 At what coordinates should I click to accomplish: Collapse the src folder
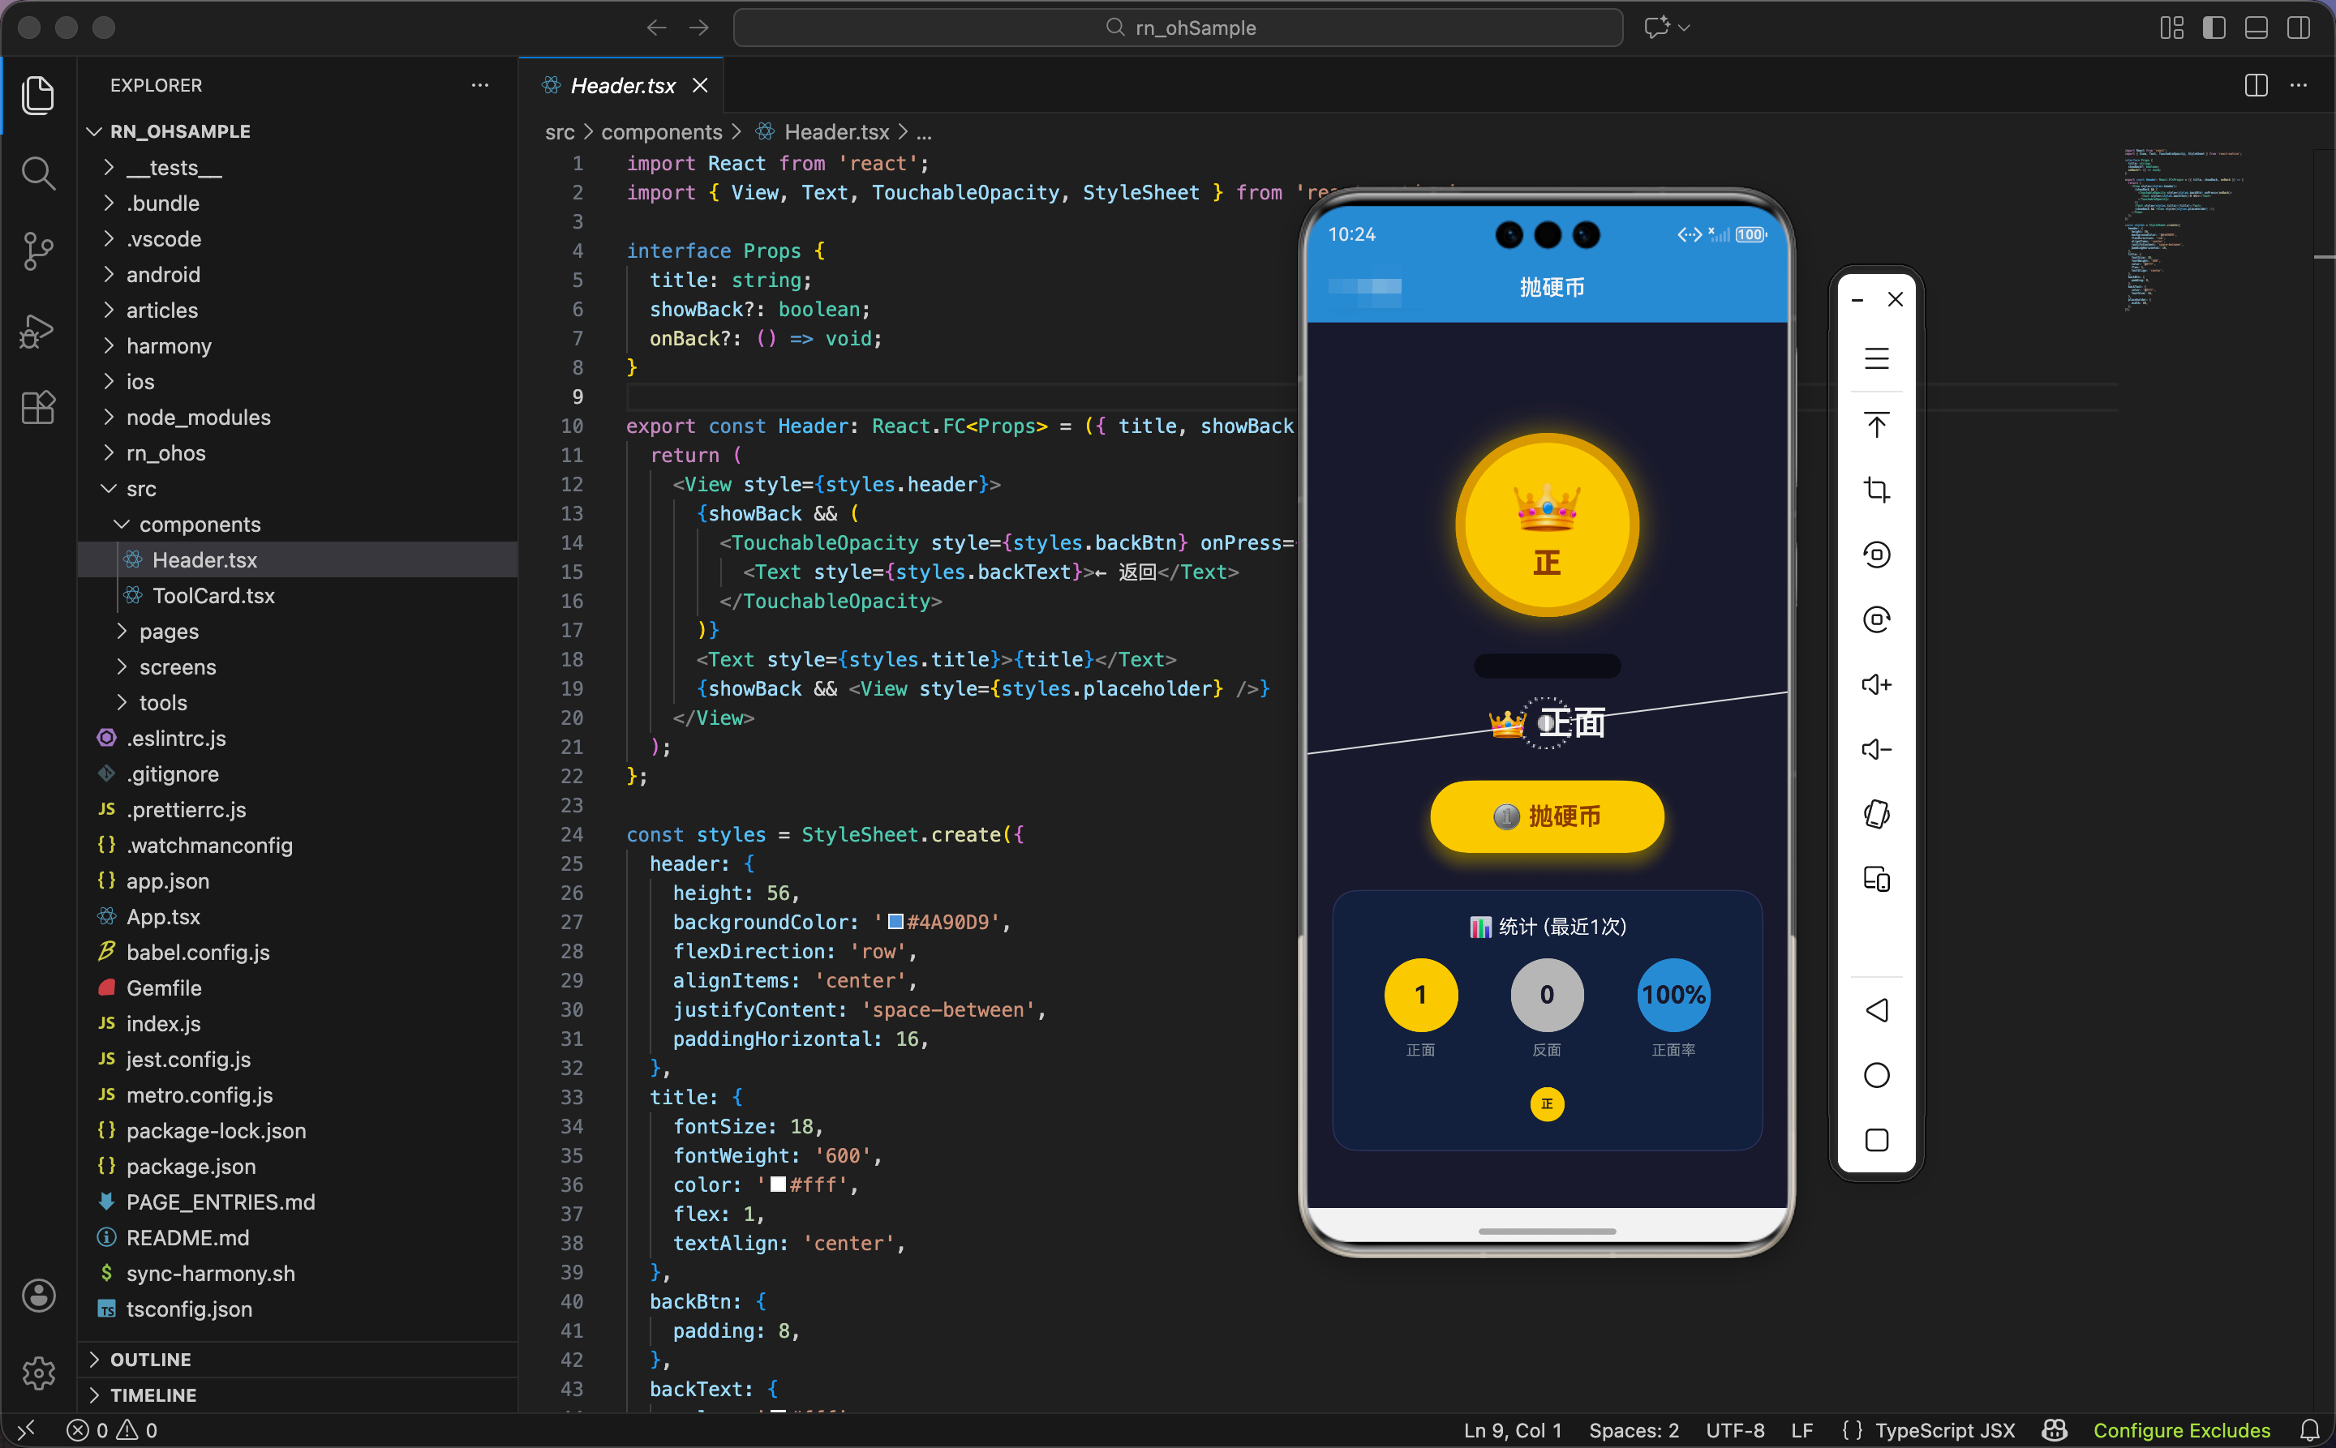click(x=141, y=488)
